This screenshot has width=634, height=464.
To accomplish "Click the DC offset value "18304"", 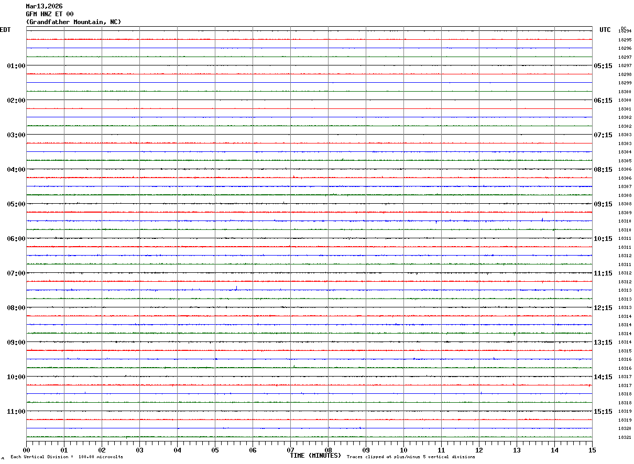I will 625,152.
